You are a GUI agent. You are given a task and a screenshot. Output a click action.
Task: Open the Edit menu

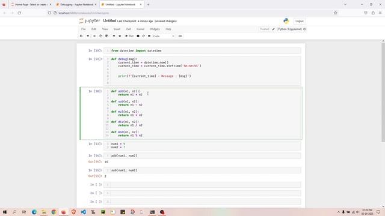(x=94, y=29)
